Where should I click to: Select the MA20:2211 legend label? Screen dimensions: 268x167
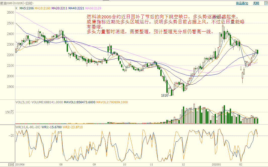point(59,8)
